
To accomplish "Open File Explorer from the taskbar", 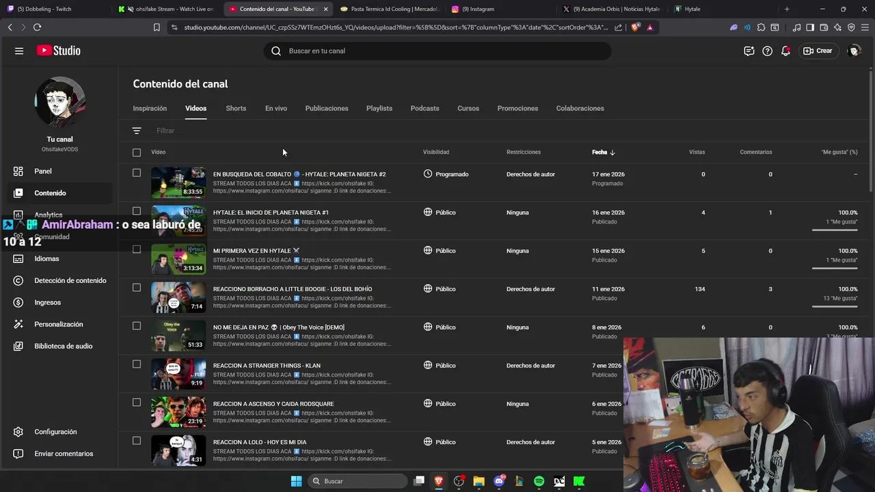I will coord(479,481).
